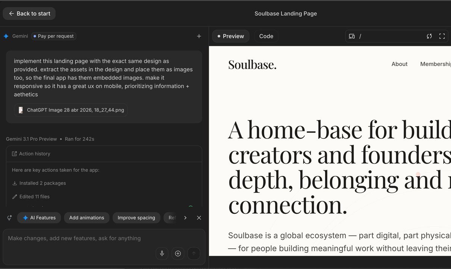The image size is (451, 269).
Task: Select the AI Features suggestion chip
Action: (x=39, y=218)
